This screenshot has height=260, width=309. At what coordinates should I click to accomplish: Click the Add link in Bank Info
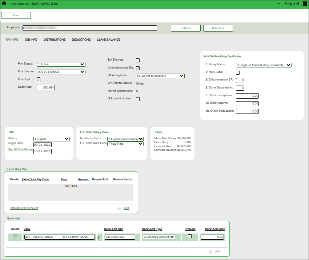(218, 252)
